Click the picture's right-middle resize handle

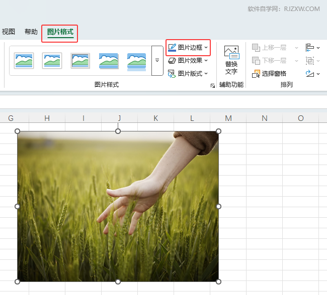(218, 206)
